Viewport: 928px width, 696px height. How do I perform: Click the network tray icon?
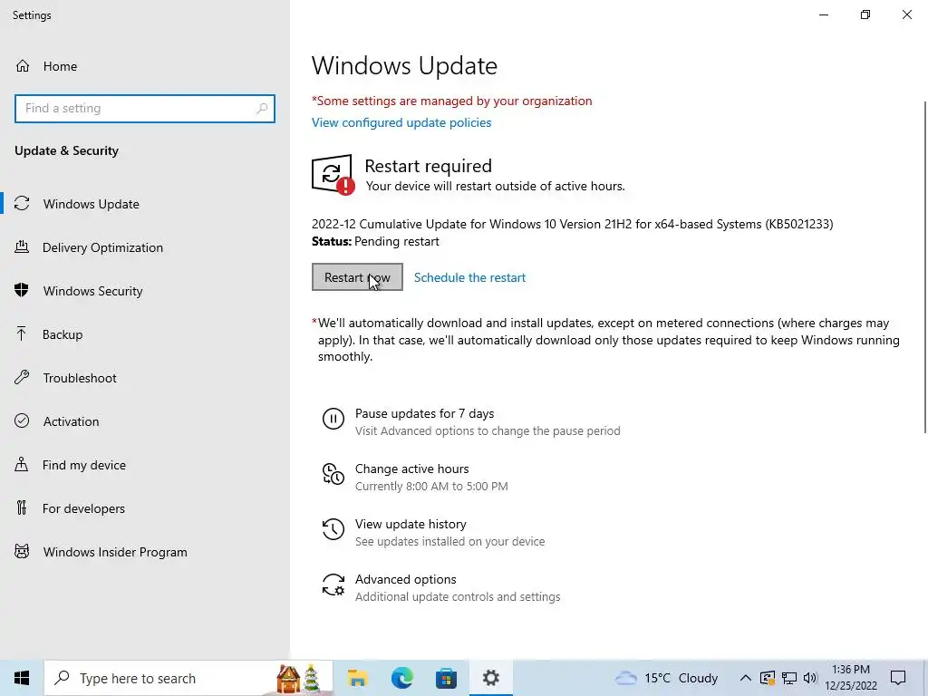coord(789,678)
